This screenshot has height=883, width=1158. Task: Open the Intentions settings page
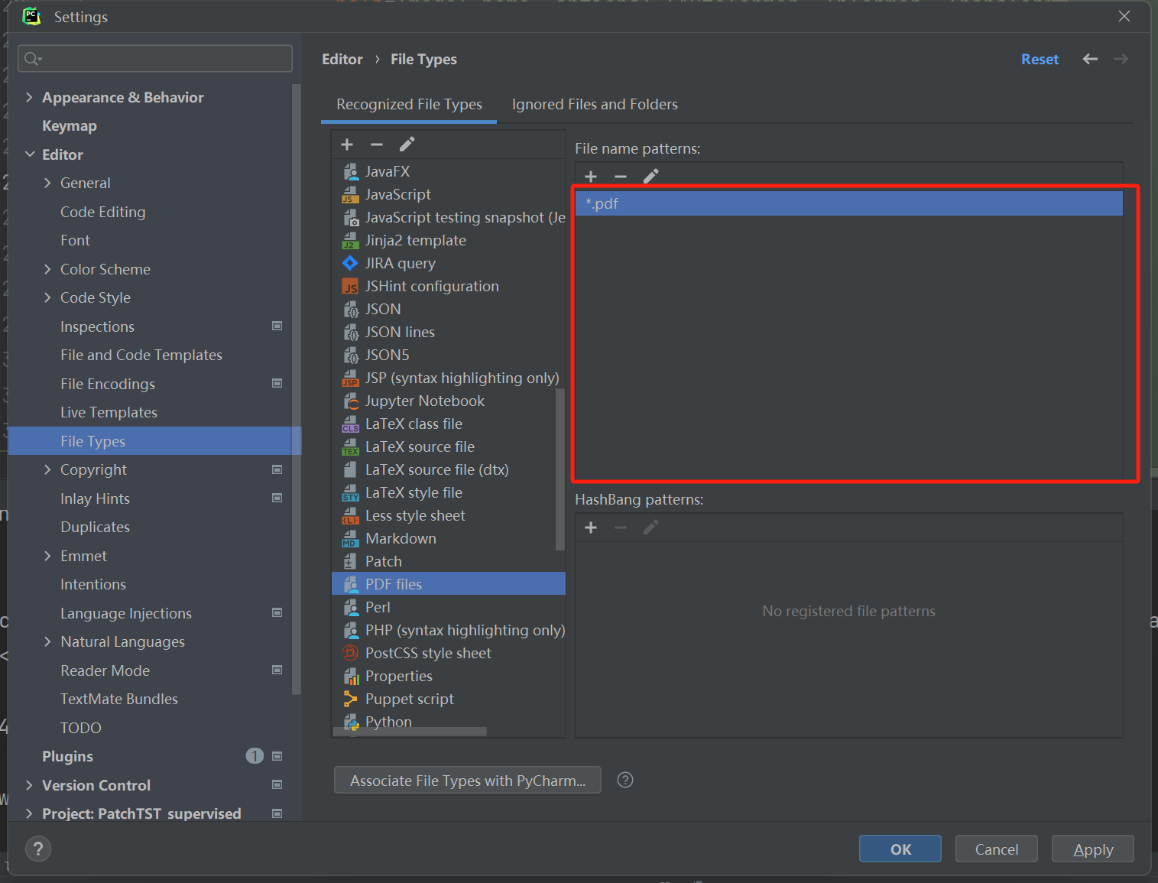coord(93,585)
